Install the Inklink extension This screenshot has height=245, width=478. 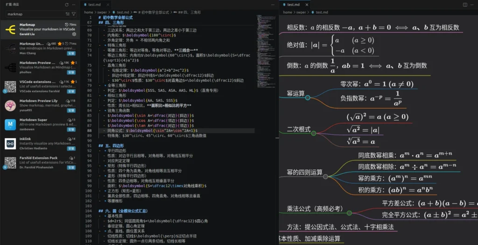71,149
